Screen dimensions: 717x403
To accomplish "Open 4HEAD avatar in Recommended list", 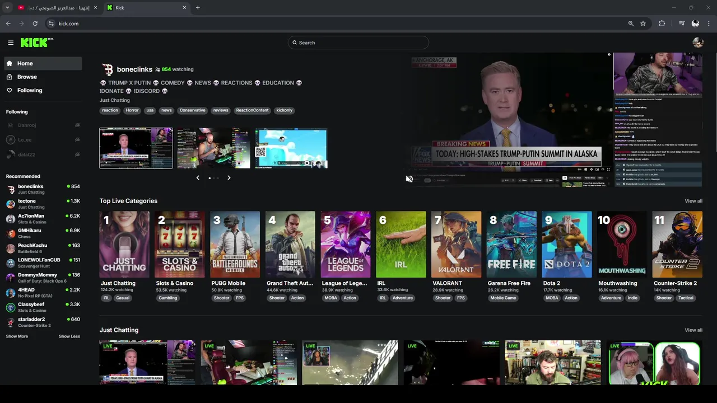I will click(11, 293).
